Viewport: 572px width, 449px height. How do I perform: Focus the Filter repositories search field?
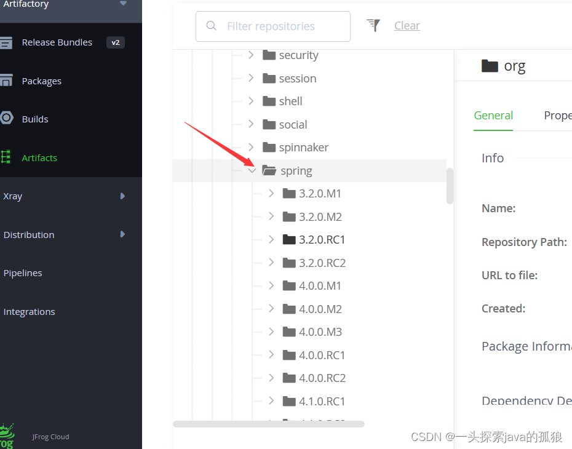[273, 26]
